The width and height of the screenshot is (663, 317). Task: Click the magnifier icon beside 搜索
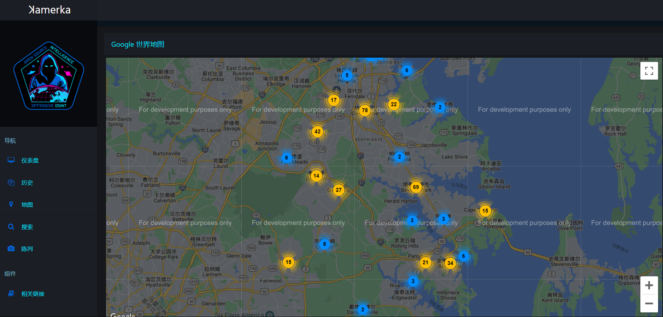coord(11,227)
